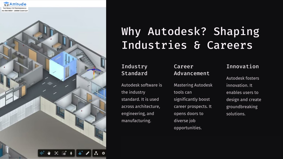Click the 'Career Advancement' heading
Image resolution: width=283 pixels, height=159 pixels.
click(192, 70)
